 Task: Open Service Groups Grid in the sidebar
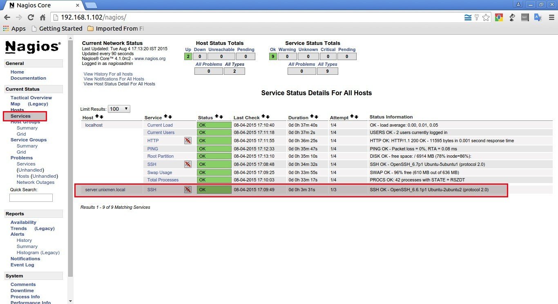point(21,152)
